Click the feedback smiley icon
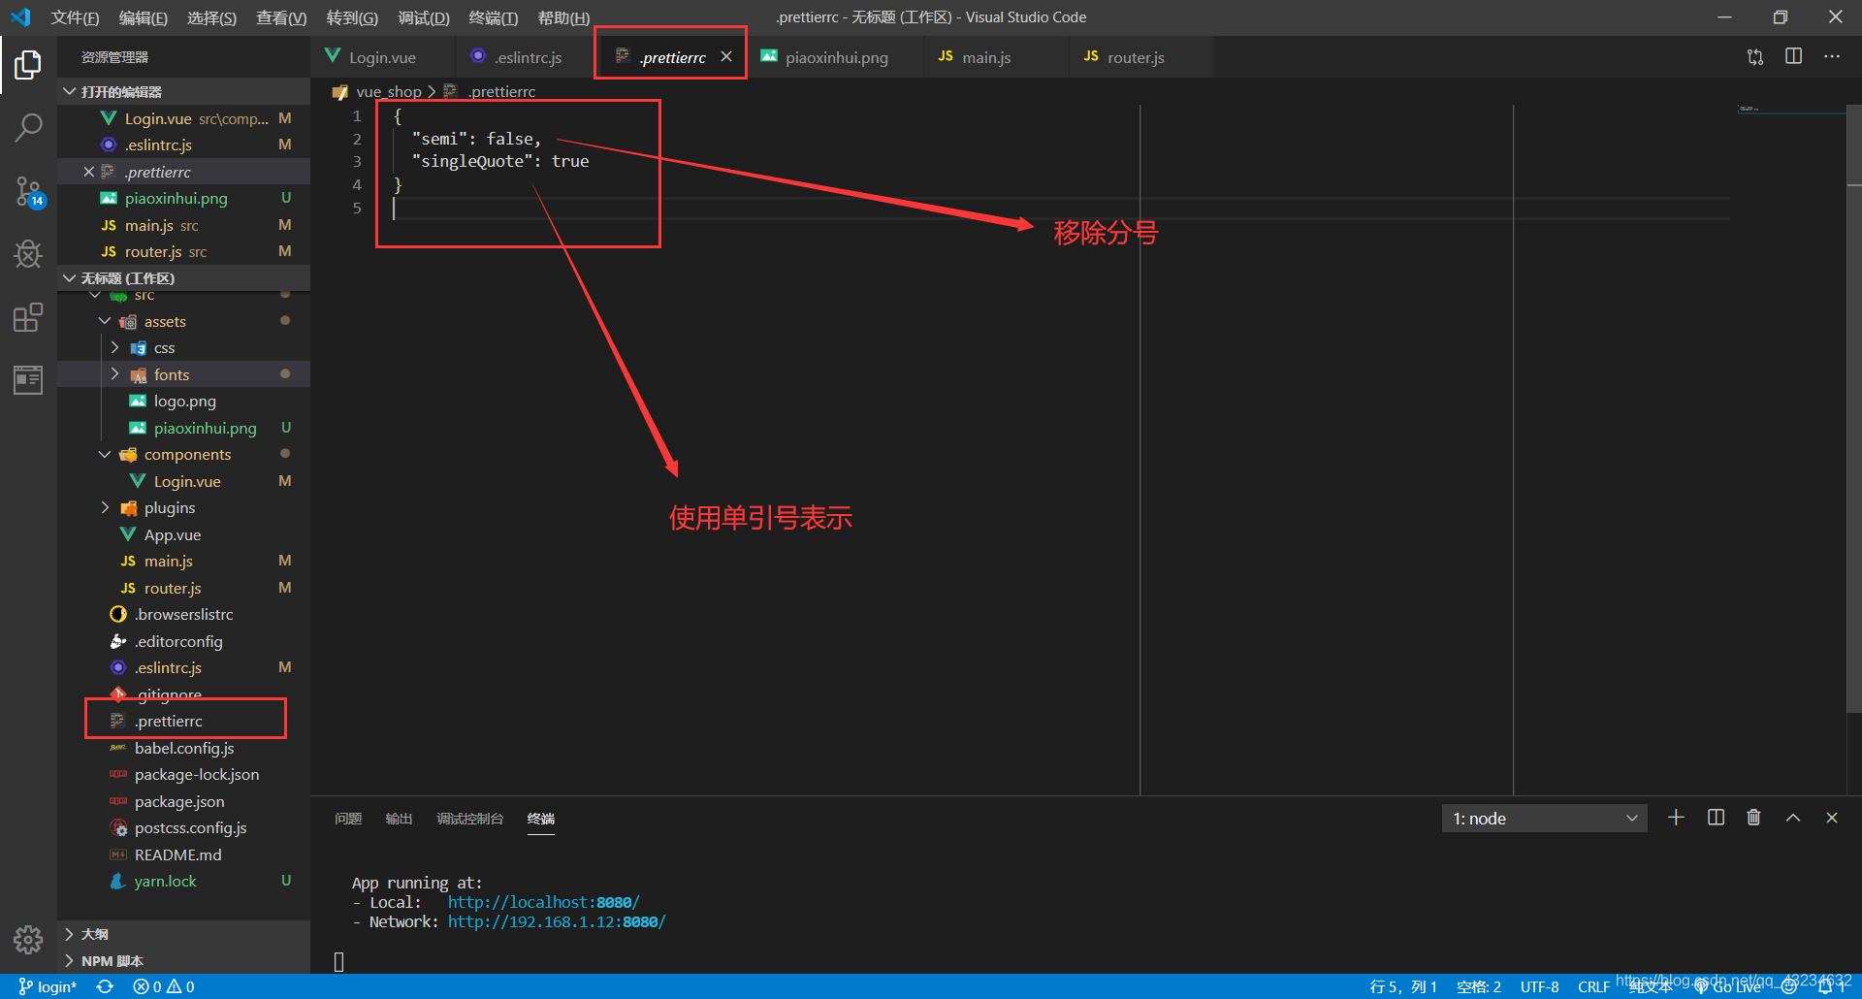Viewport: 1862px width, 999px height. [1790, 987]
